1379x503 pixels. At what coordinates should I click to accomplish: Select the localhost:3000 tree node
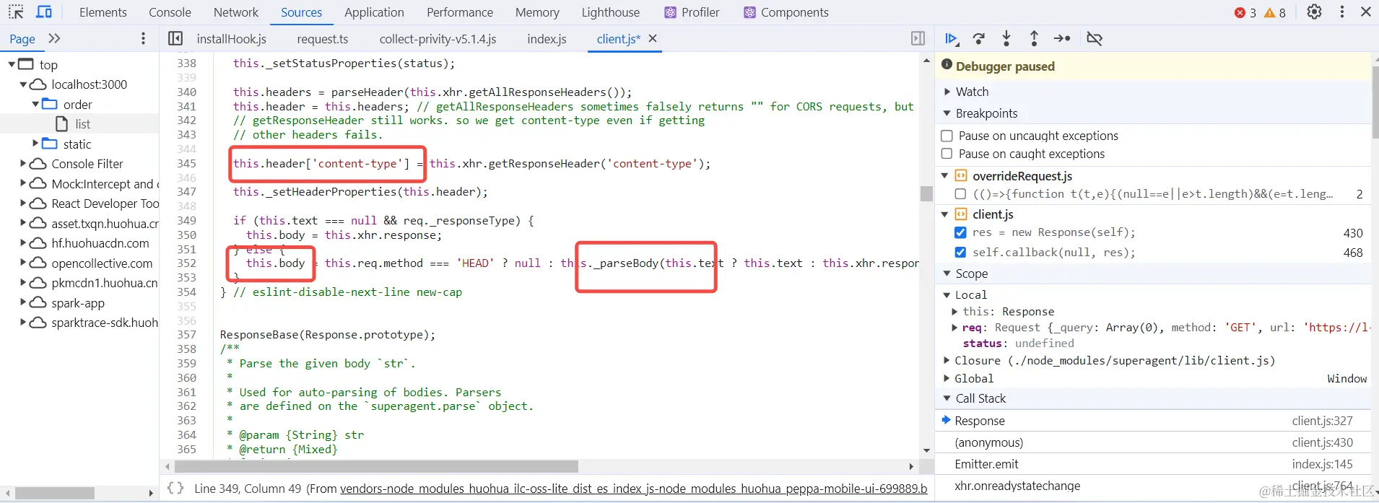pos(89,84)
